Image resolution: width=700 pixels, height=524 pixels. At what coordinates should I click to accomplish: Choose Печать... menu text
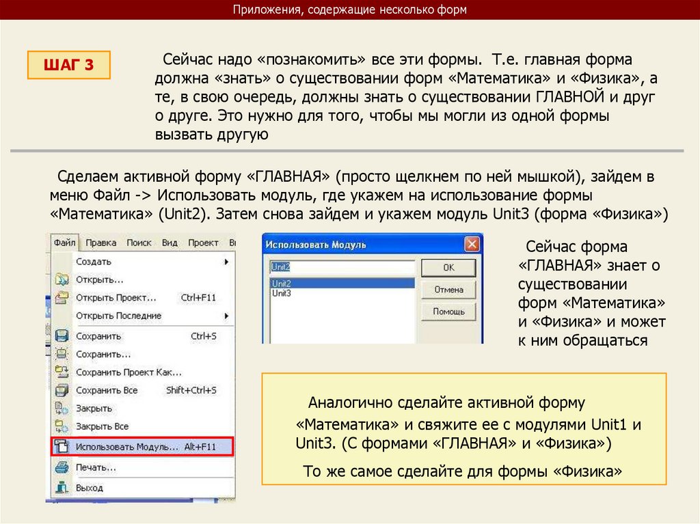click(96, 467)
